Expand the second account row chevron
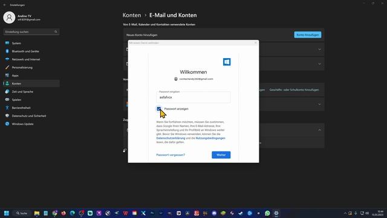 click(320, 64)
